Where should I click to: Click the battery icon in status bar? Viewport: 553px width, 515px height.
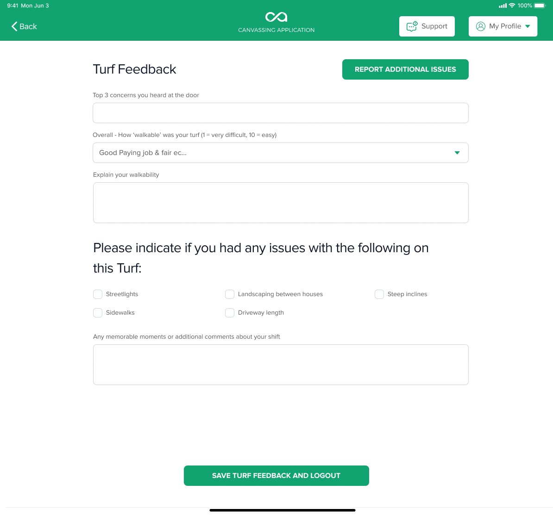[x=540, y=6]
